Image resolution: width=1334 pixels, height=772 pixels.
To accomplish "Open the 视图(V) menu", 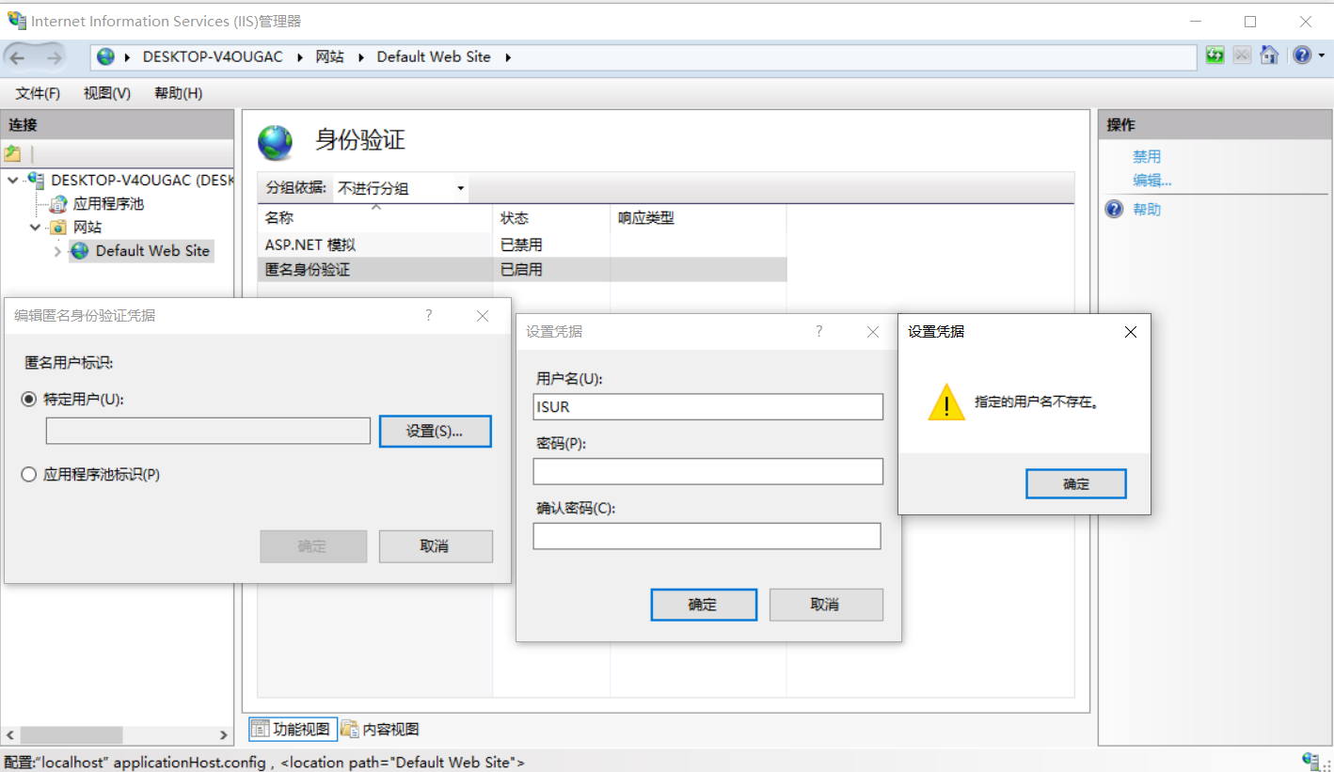I will [x=107, y=93].
